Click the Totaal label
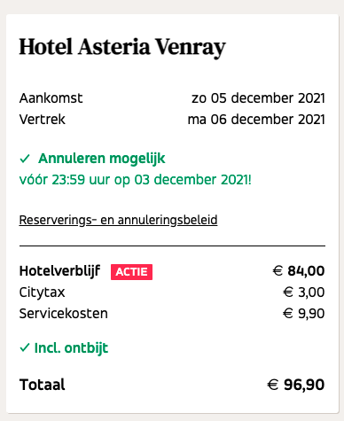Viewport: 344px width, 421px height. [43, 385]
